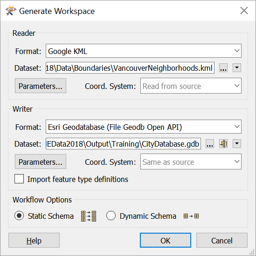
Task: Expand the Reader Format Google KML dropdown
Action: (144, 51)
